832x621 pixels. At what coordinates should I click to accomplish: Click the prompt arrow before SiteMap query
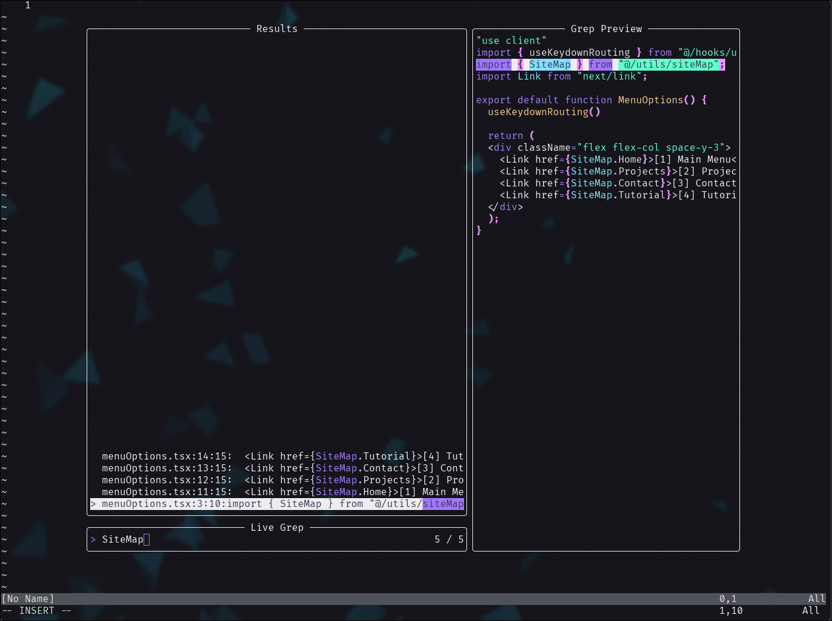(x=94, y=539)
